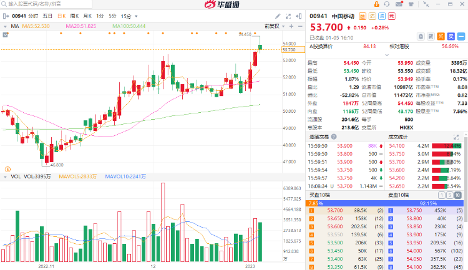Click the 沽 short-sell tag badge
The width and height of the screenshot is (468, 270).
tap(372, 16)
